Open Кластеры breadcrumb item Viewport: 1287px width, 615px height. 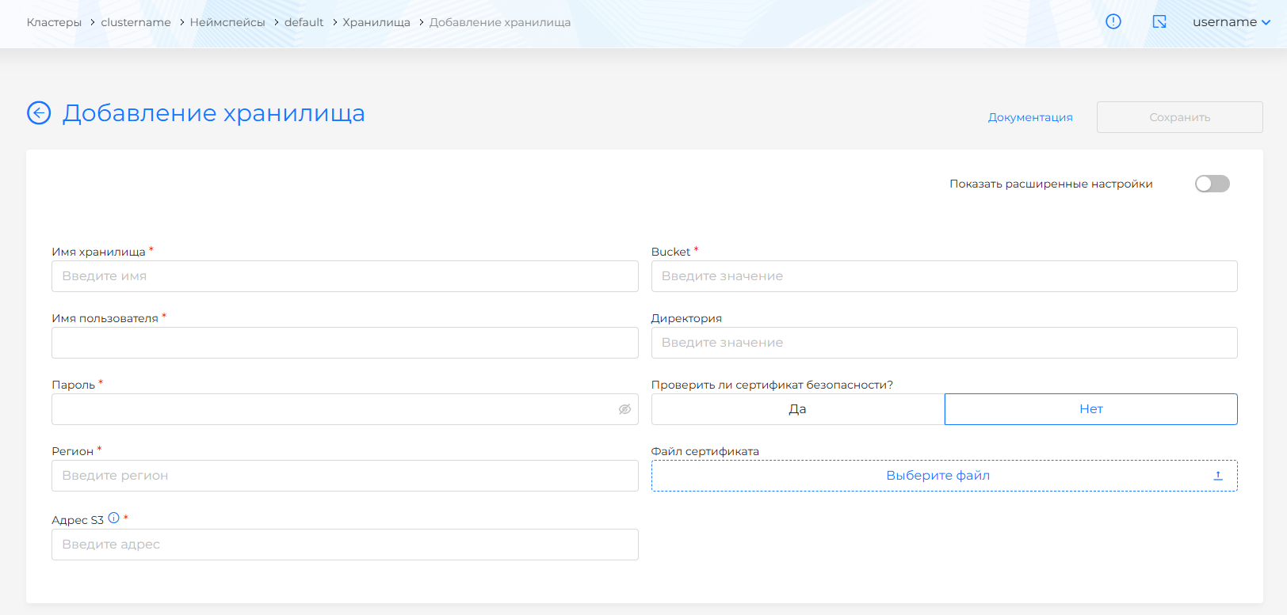pyautogui.click(x=54, y=22)
